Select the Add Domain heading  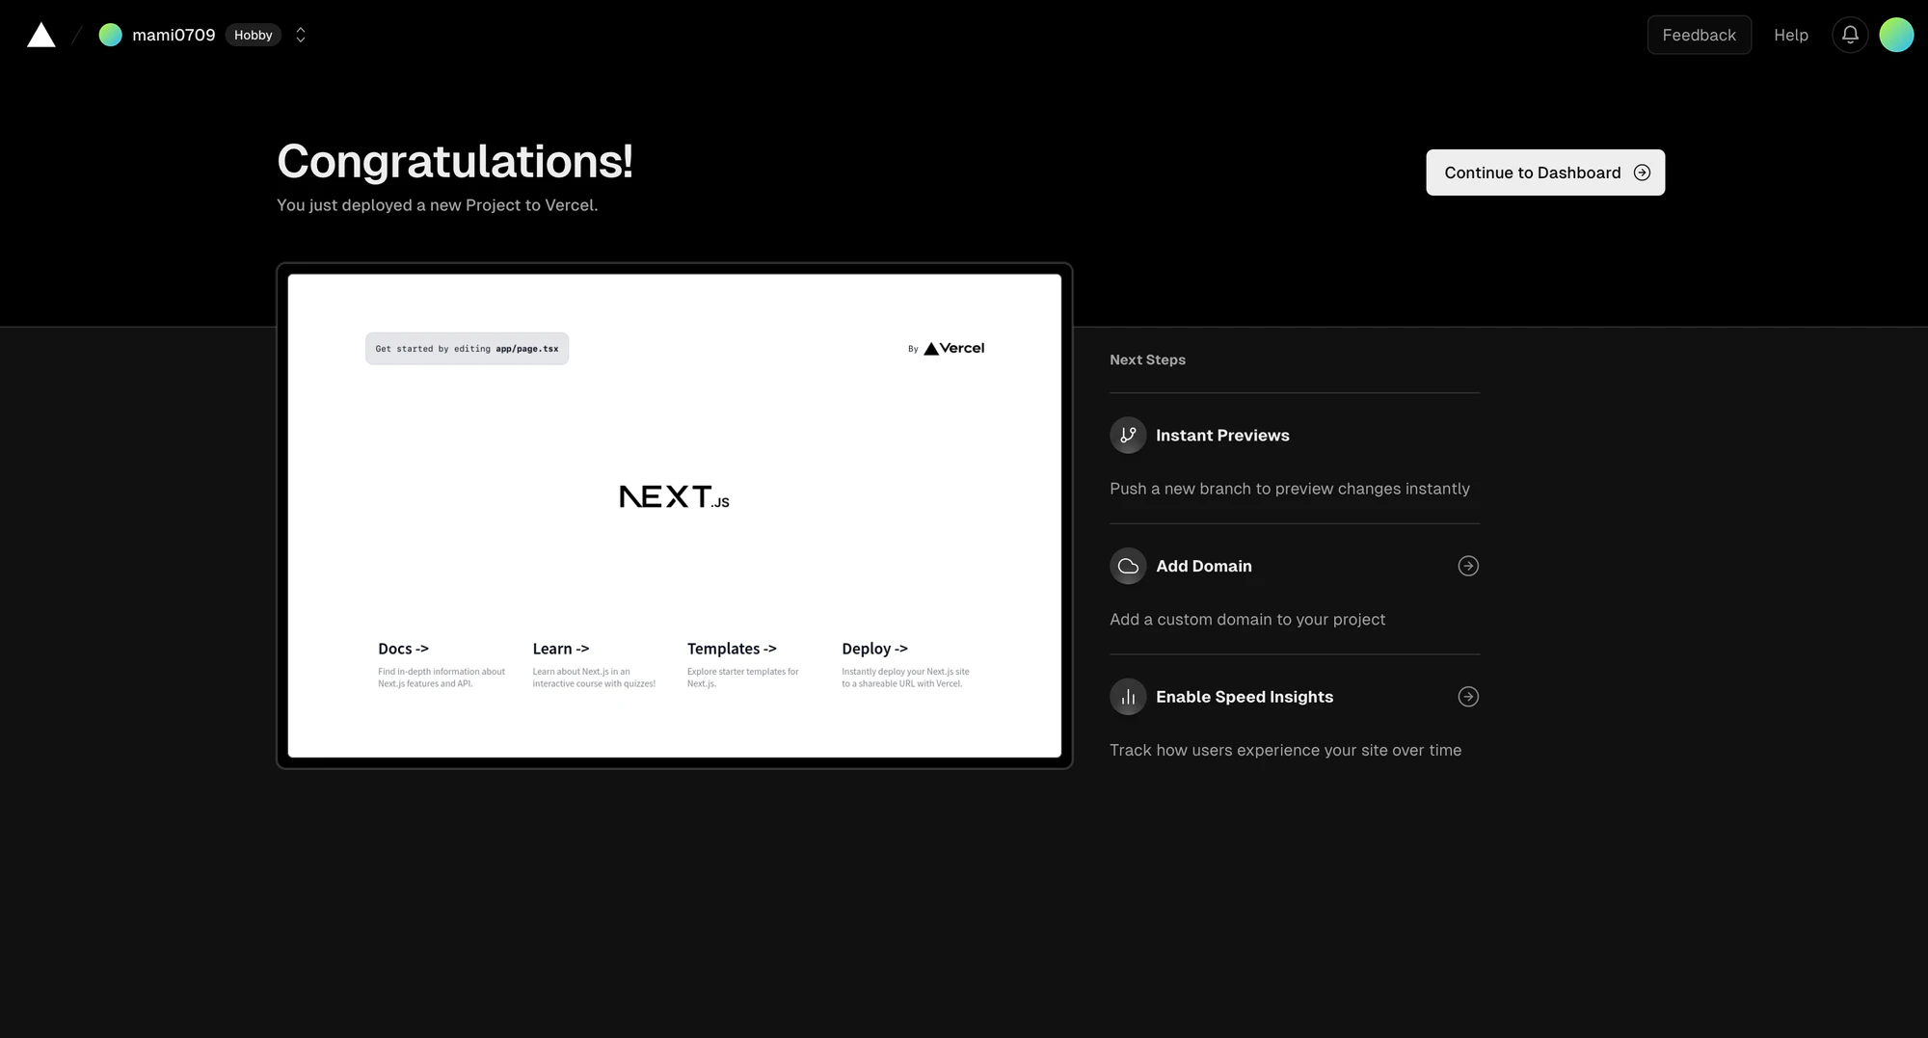1204,566
